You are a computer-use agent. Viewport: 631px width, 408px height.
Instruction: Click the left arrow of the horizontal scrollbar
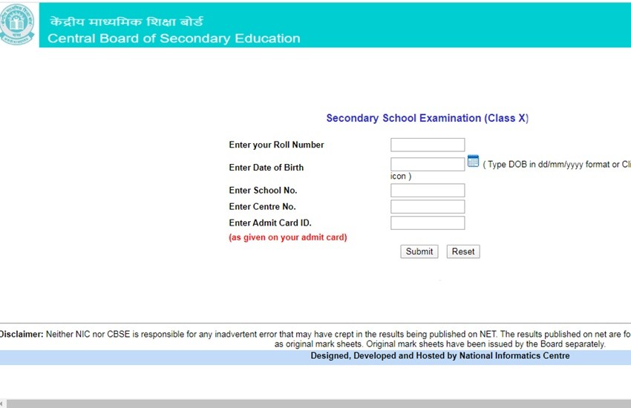(x=2, y=404)
